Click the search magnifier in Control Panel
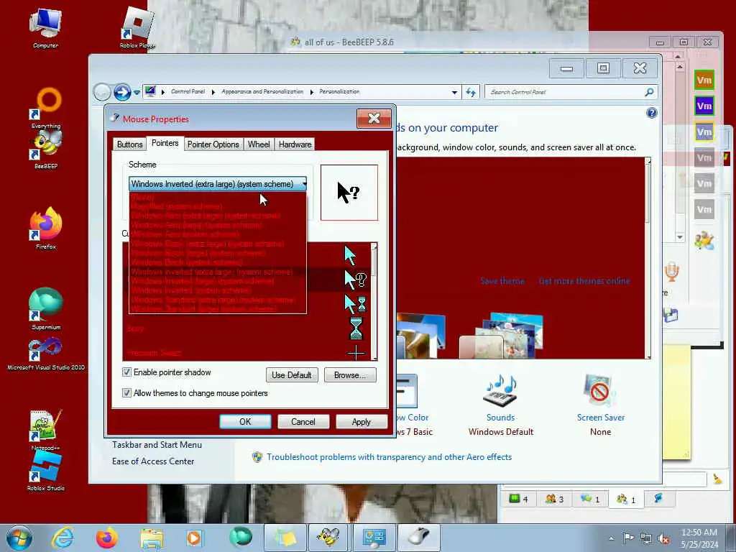The height and width of the screenshot is (552, 736). pos(649,92)
